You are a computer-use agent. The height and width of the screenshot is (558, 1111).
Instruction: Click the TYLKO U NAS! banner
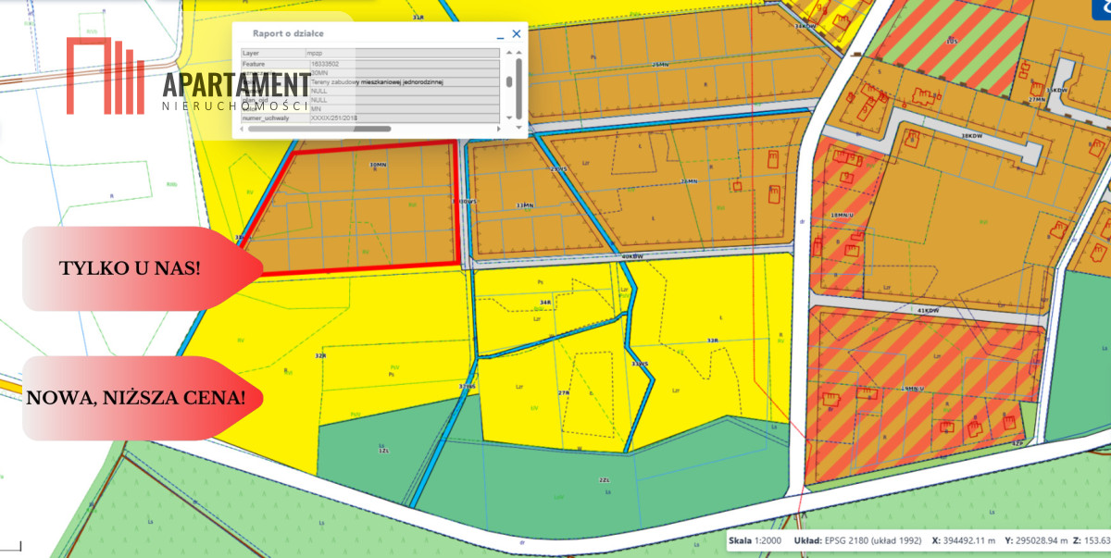click(129, 268)
